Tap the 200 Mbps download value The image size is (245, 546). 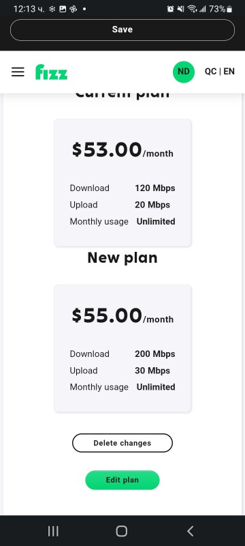(x=154, y=354)
